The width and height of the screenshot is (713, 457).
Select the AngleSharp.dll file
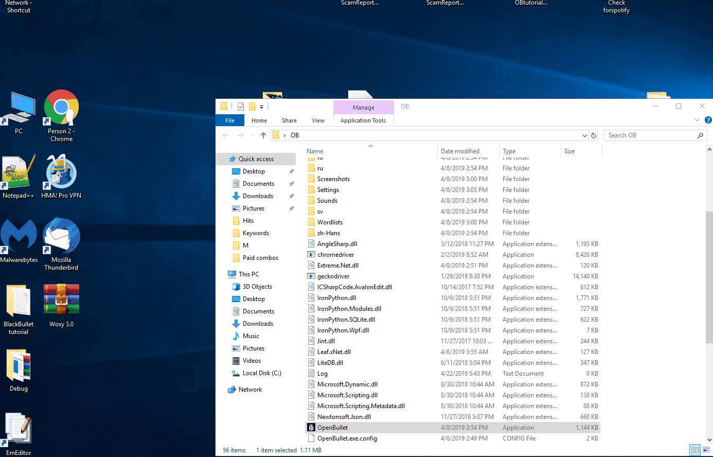[x=453, y=244]
